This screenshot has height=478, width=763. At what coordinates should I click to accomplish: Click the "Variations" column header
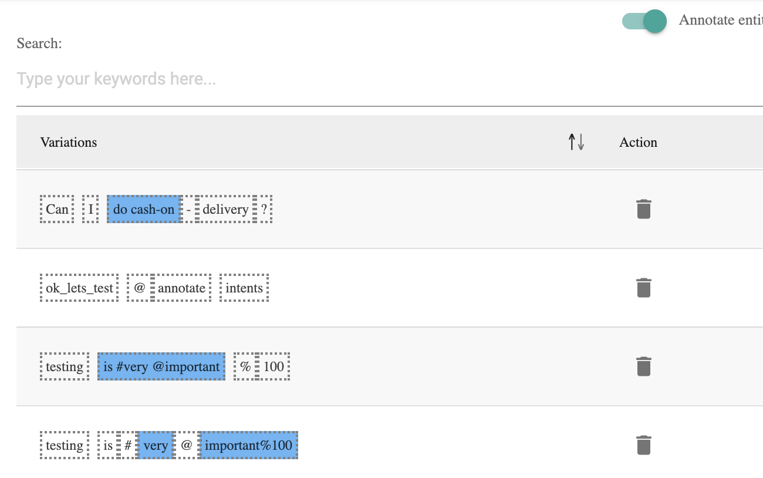point(69,142)
